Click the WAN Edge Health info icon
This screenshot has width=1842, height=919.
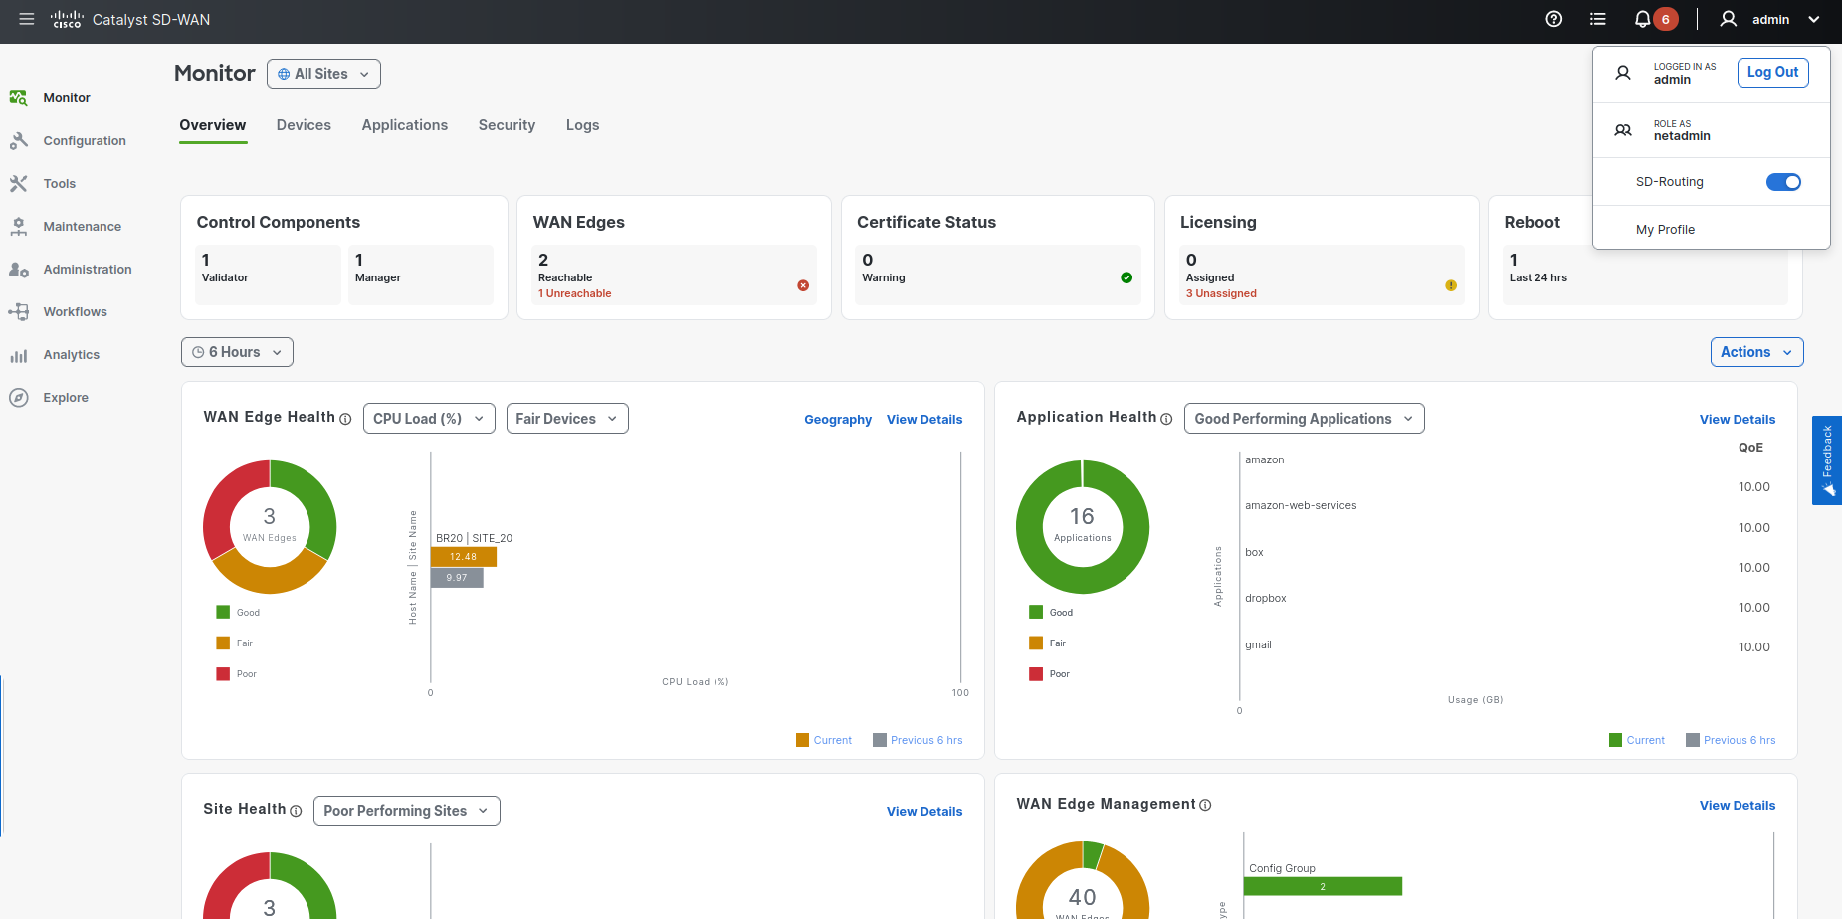345,419
